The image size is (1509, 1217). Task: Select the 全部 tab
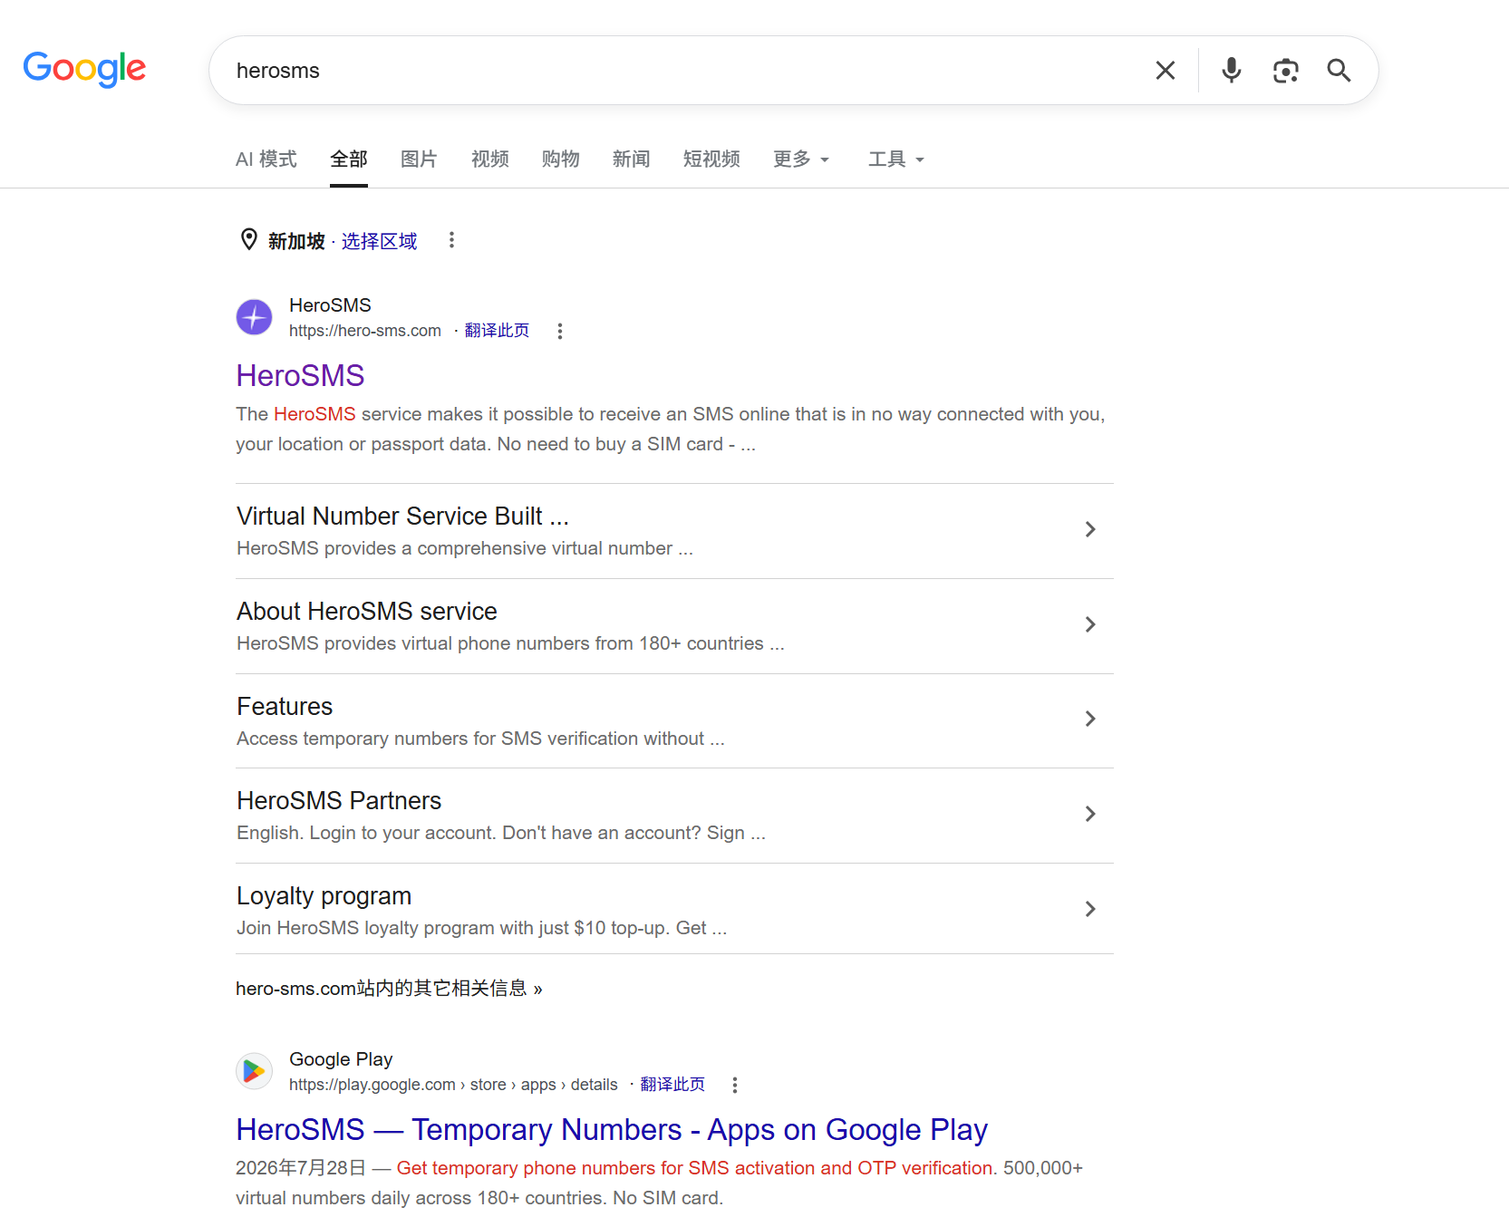point(349,159)
